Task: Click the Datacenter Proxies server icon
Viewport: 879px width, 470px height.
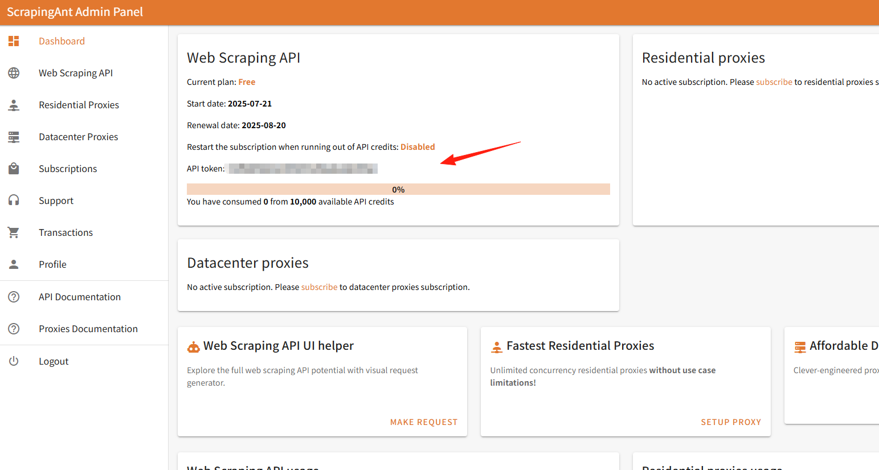Action: coord(14,137)
